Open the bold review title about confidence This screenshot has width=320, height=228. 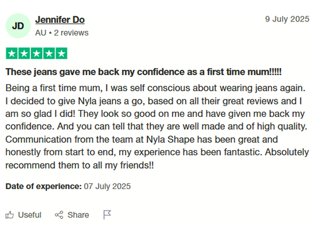[x=144, y=72]
